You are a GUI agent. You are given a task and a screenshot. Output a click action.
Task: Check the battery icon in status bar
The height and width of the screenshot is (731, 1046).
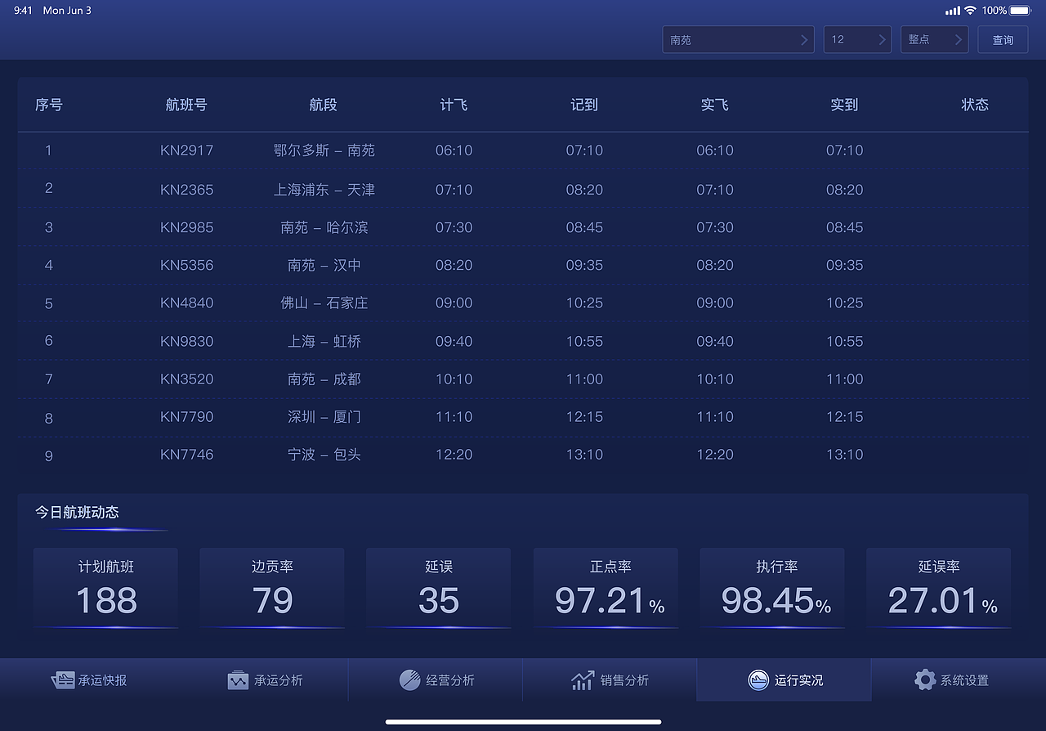pyautogui.click(x=1021, y=11)
